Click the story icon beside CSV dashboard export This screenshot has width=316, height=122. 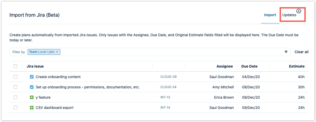tap(32, 108)
